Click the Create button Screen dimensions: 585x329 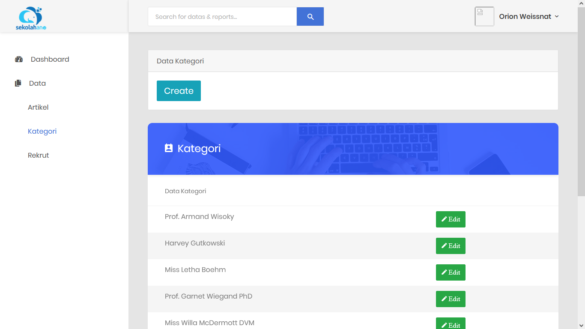179,91
